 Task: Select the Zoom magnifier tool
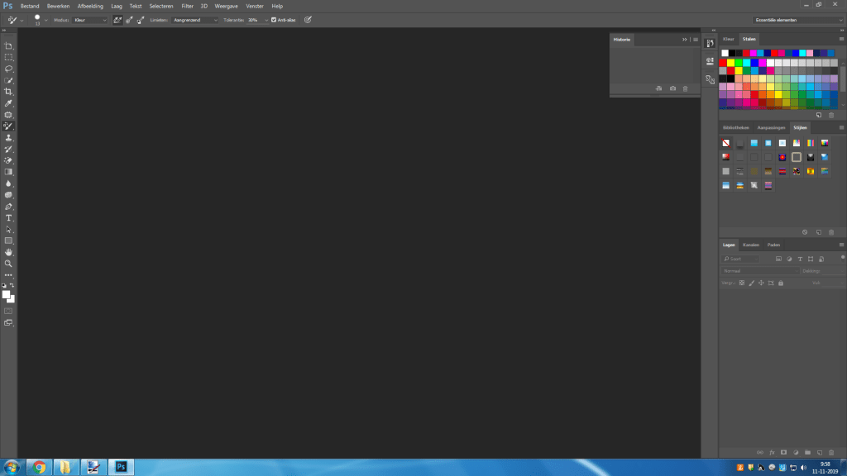[9, 264]
